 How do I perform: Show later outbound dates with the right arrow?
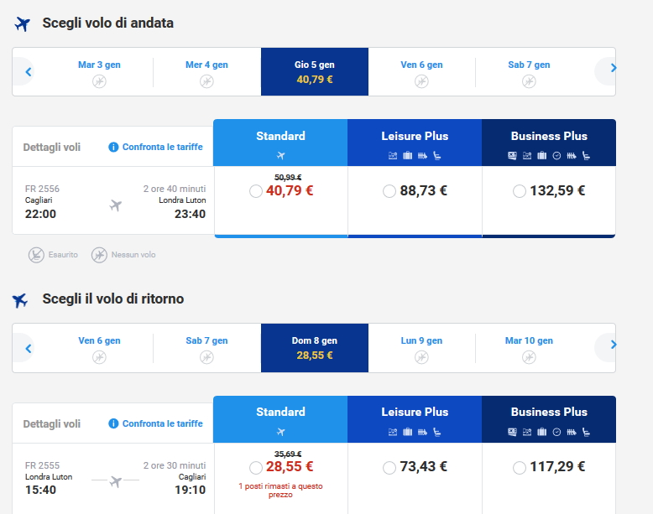coord(613,68)
